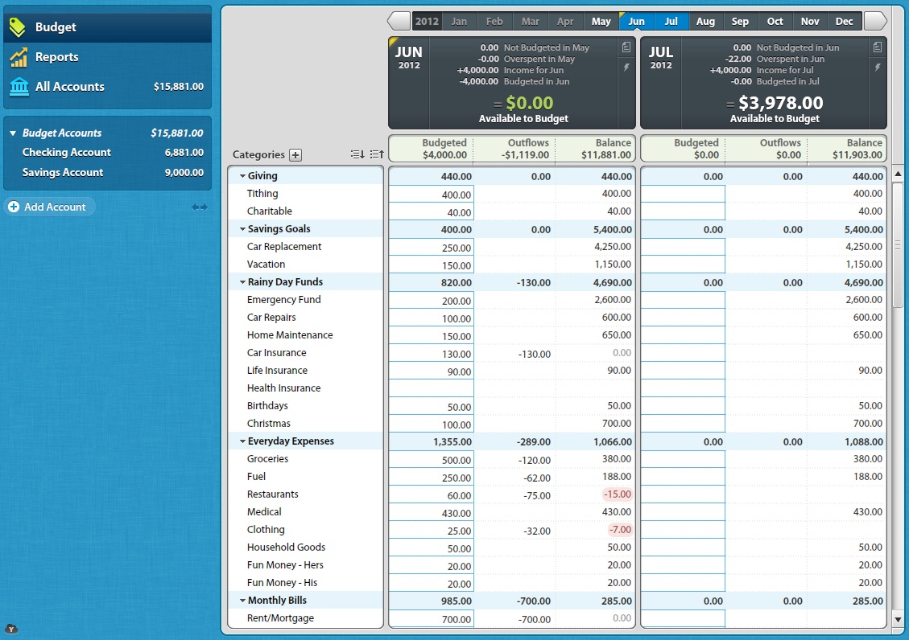Collapse the Giving category group
The width and height of the screenshot is (909, 640).
(243, 176)
